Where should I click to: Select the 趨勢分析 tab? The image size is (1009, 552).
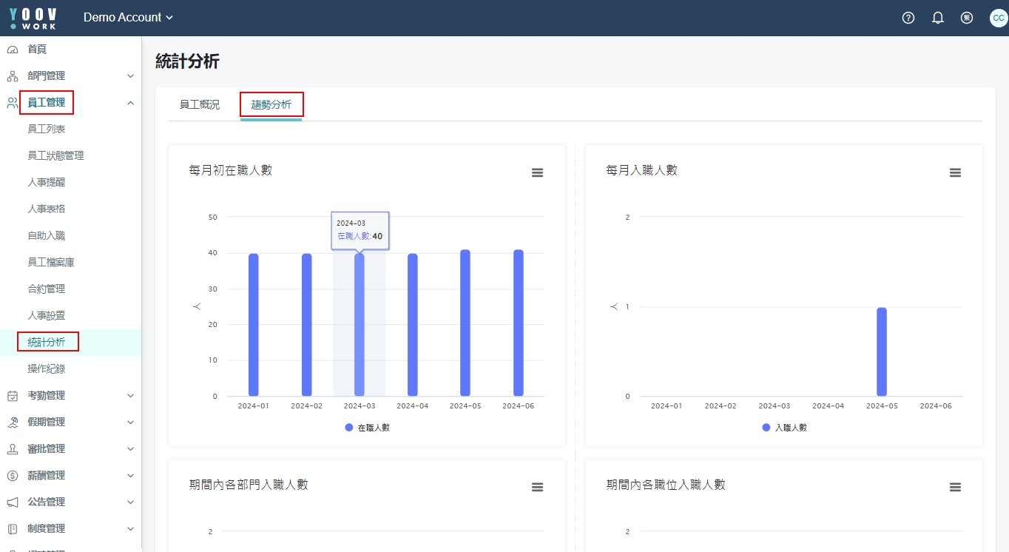[x=271, y=105]
